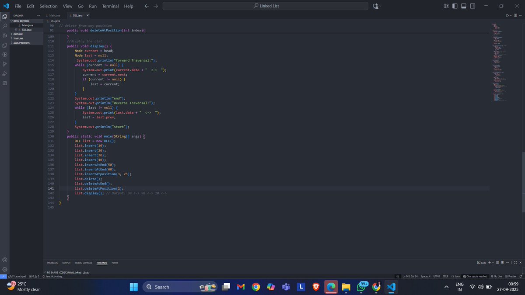
Task: Open the Run menu
Action: click(x=93, y=6)
